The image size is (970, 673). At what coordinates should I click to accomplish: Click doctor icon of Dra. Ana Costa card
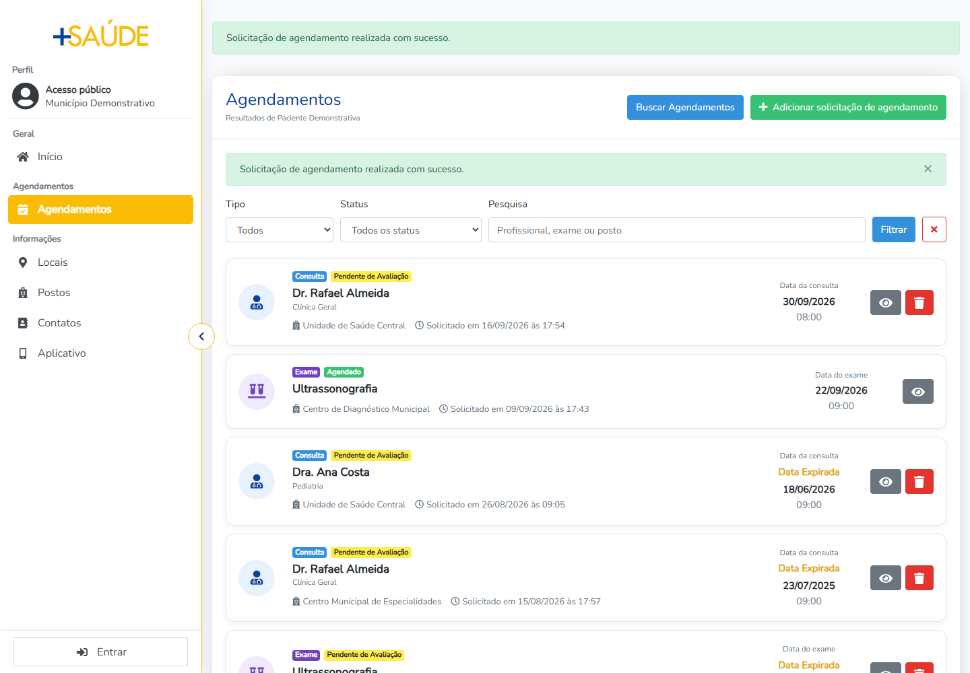(257, 481)
